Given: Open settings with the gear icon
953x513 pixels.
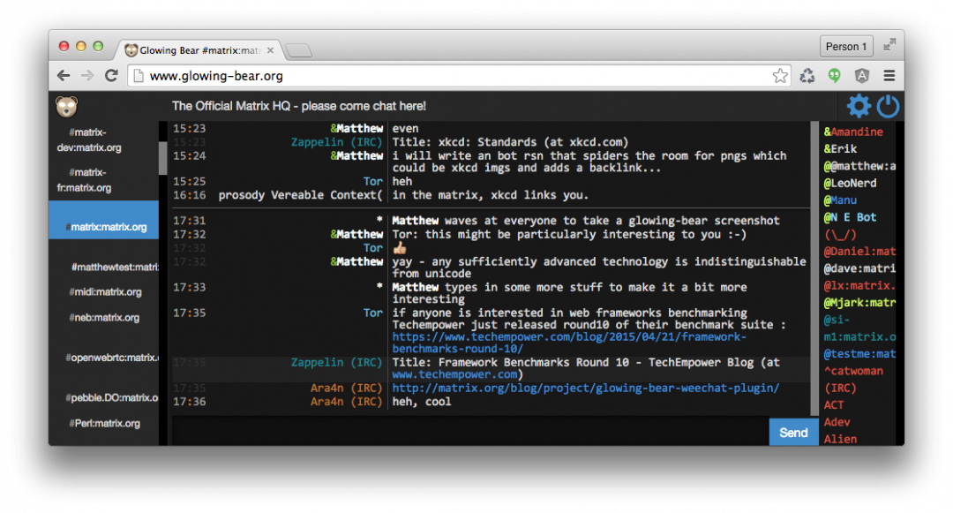Looking at the screenshot, I should (x=859, y=107).
